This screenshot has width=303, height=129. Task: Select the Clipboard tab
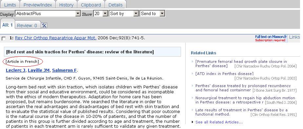pos(91,5)
